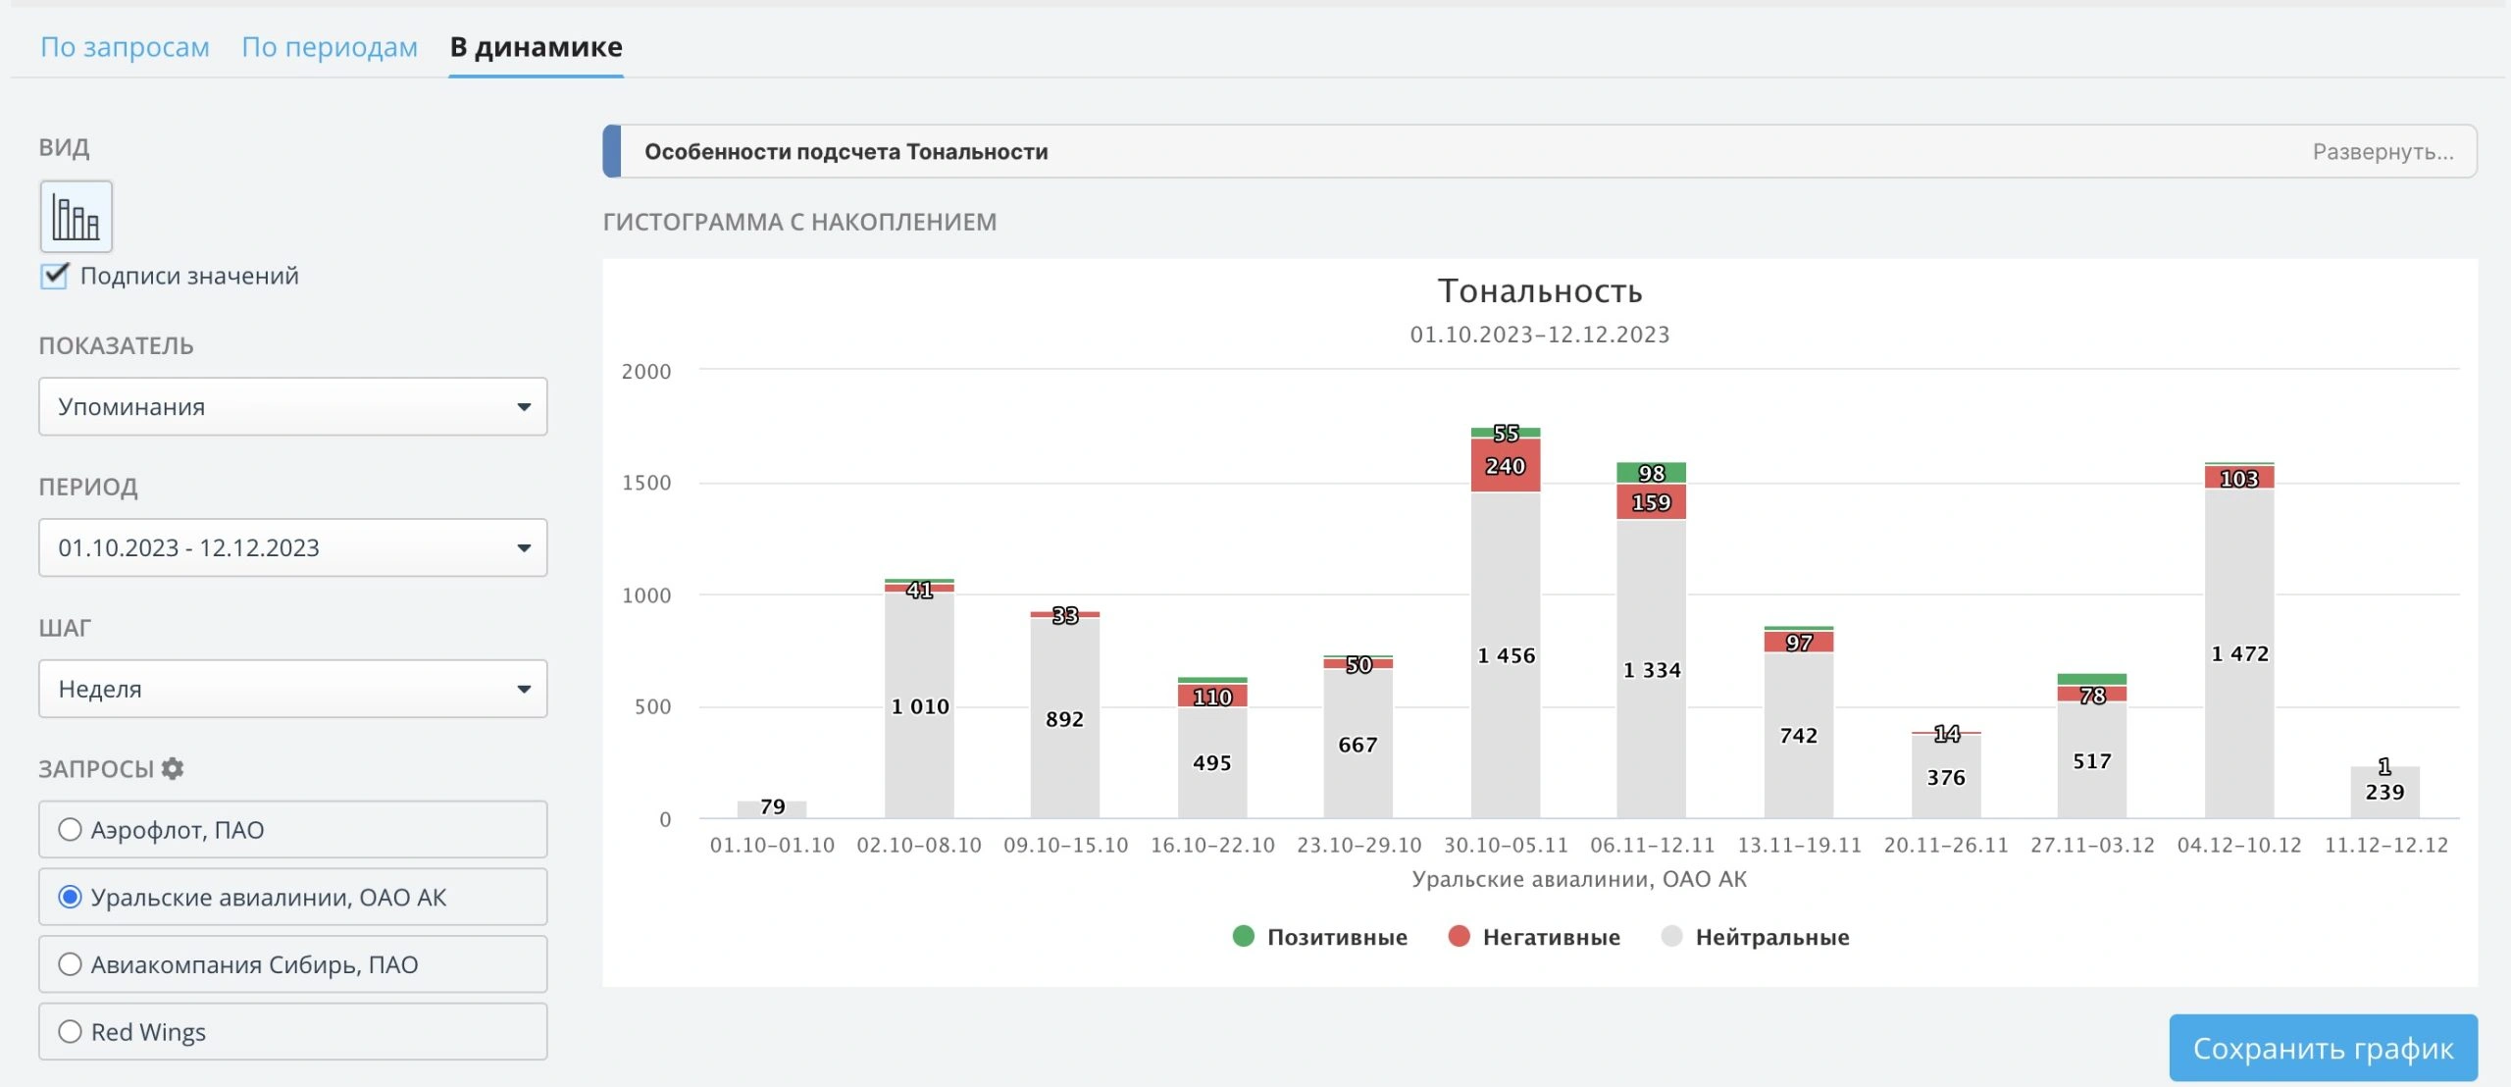Click neutral bar labeled 1 456
This screenshot has height=1087, width=2511.
point(1506,654)
